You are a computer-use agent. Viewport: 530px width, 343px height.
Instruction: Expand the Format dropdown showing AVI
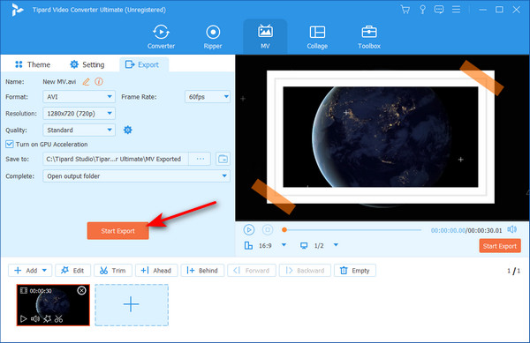(x=79, y=97)
